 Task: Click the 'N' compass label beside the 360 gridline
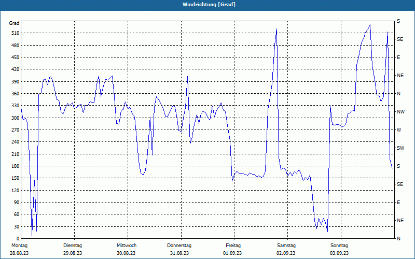pos(399,94)
